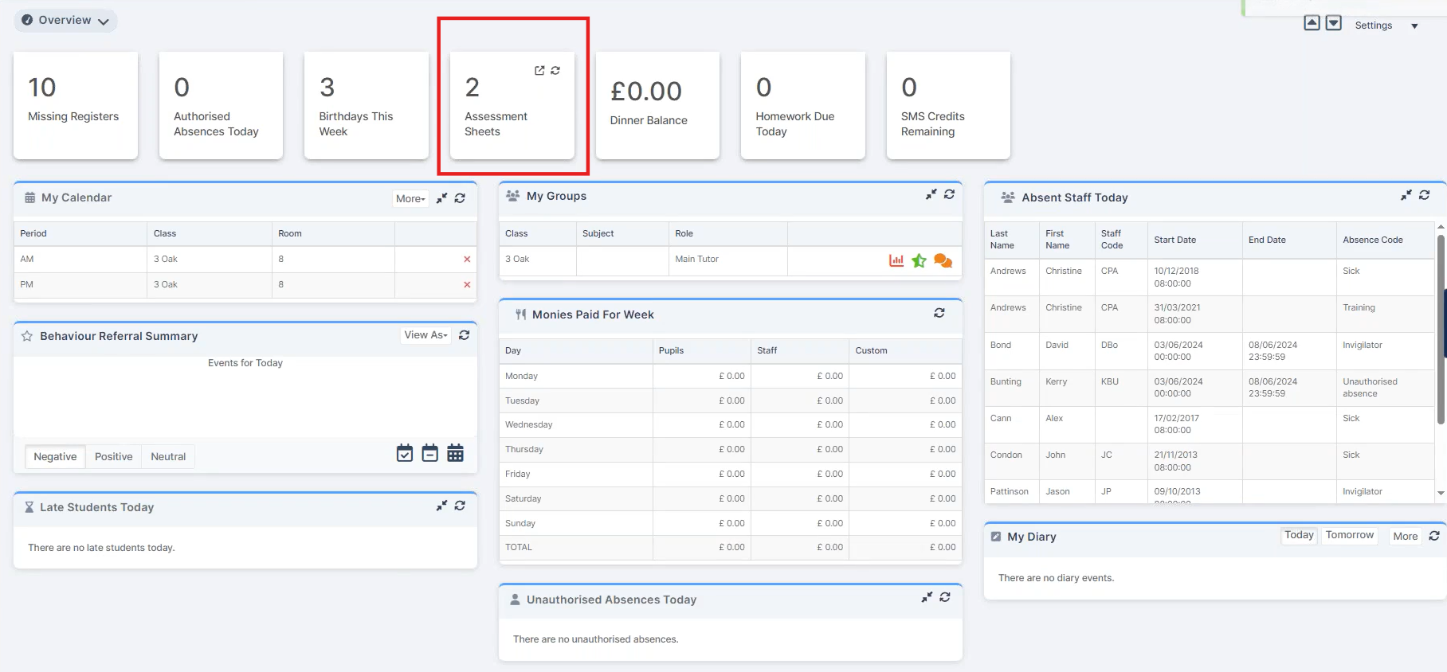This screenshot has width=1447, height=672.
Task: Switch to the Neutral behaviour tab
Action: 168,457
